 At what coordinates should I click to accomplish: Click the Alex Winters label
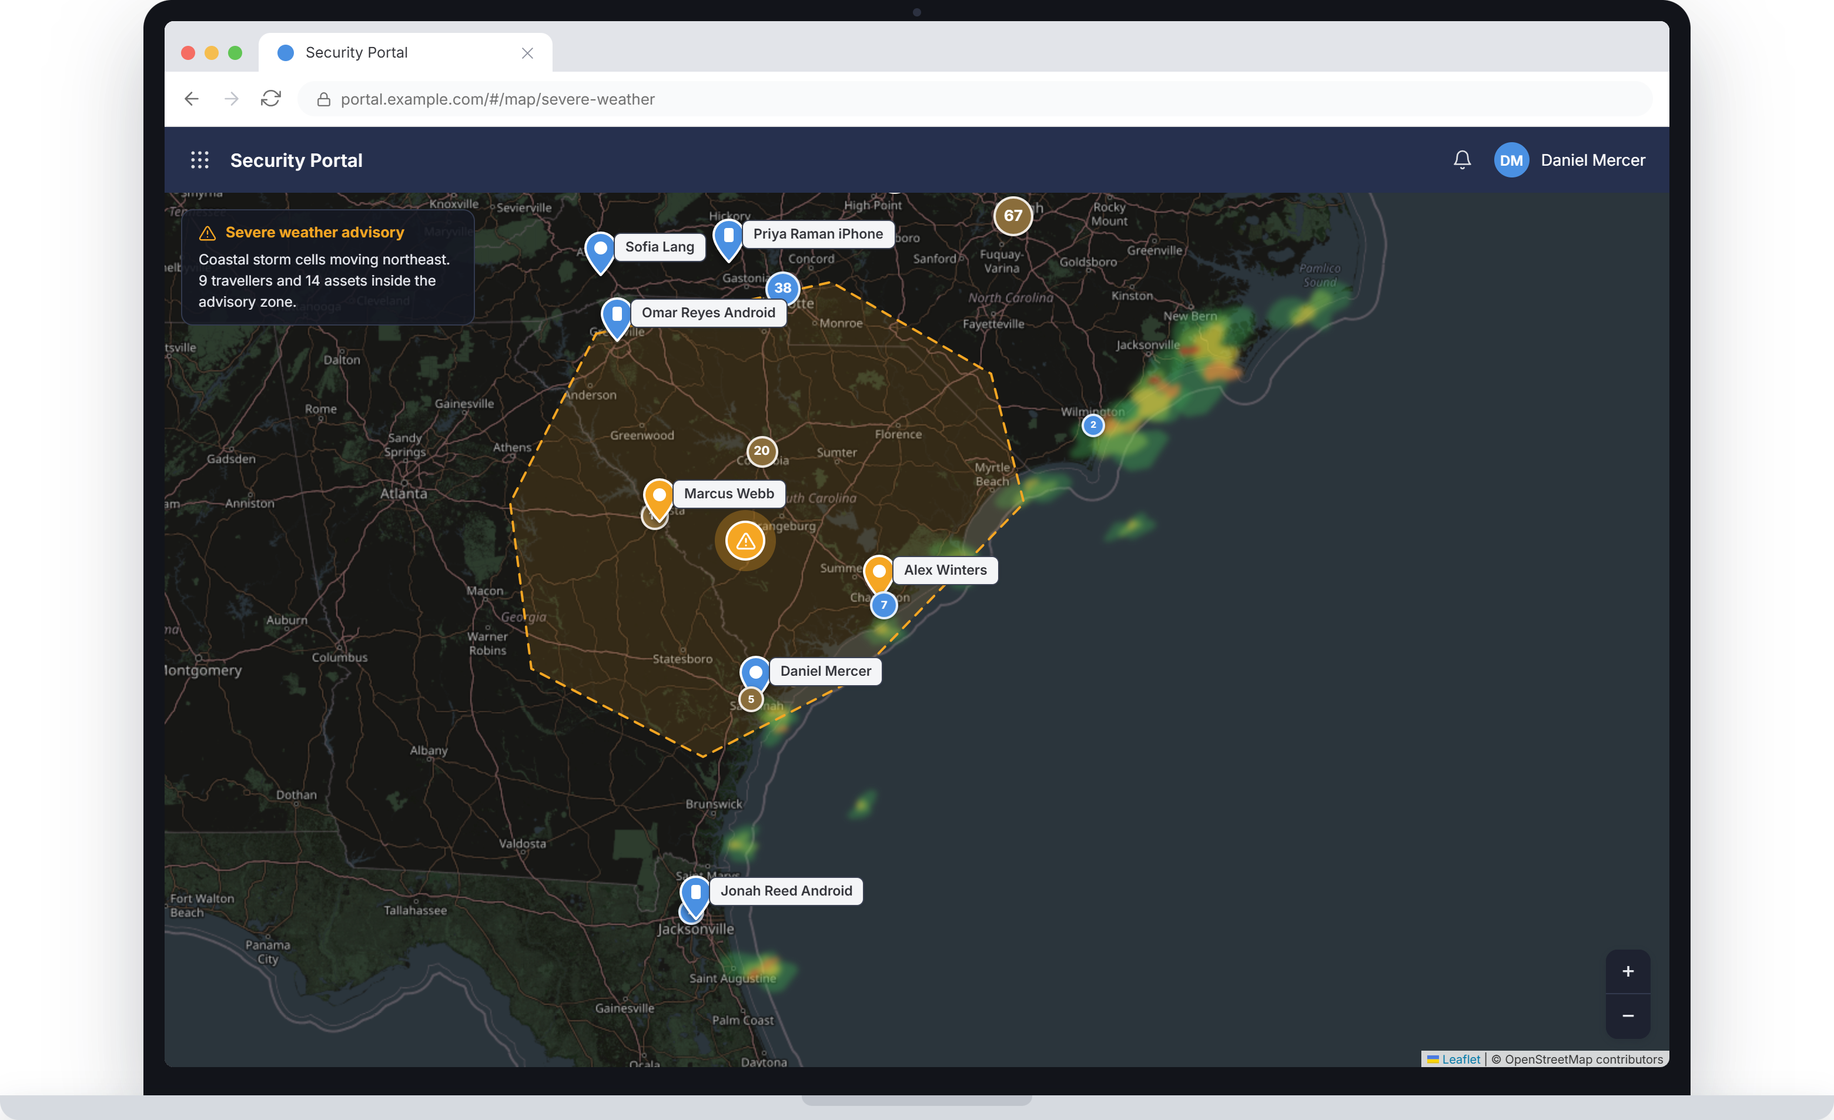[945, 570]
